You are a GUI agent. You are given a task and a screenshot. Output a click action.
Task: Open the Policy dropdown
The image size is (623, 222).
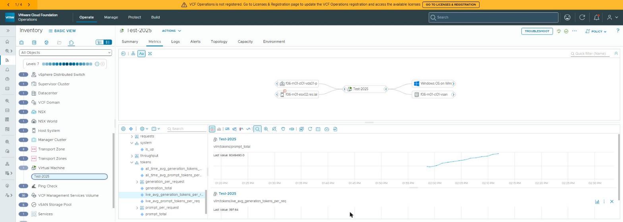(596, 31)
